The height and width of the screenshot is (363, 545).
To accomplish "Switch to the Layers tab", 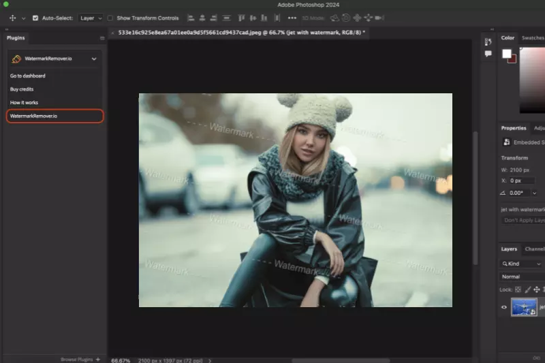I will point(509,249).
